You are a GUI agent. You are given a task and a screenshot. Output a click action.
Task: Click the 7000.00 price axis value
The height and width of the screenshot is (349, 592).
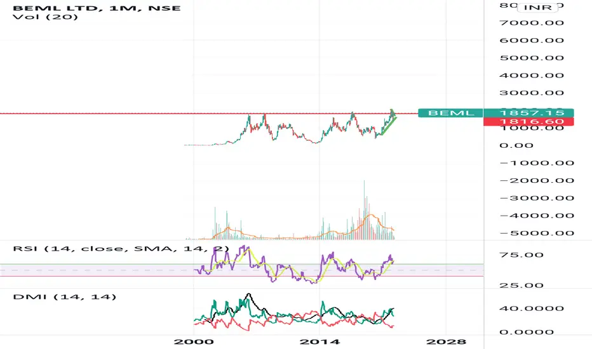tap(532, 23)
